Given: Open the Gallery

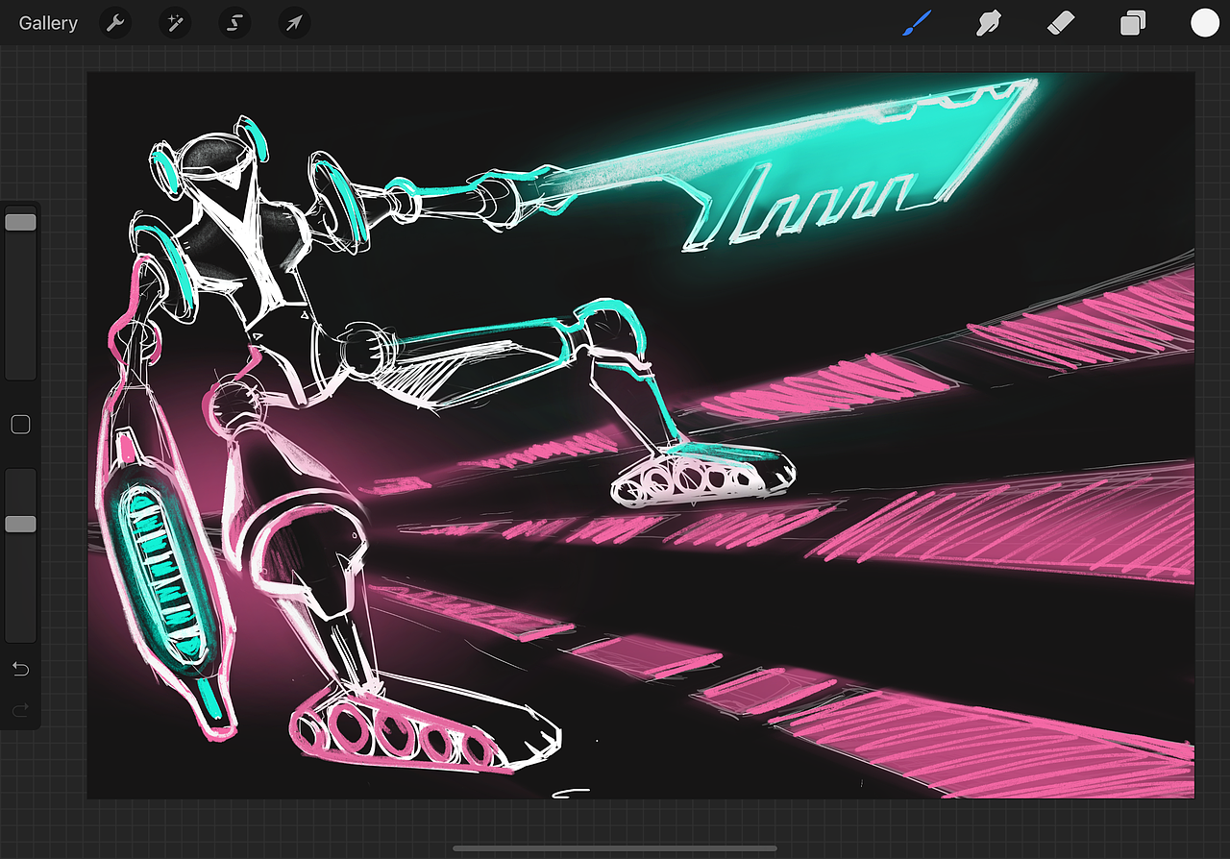Looking at the screenshot, I should (48, 23).
